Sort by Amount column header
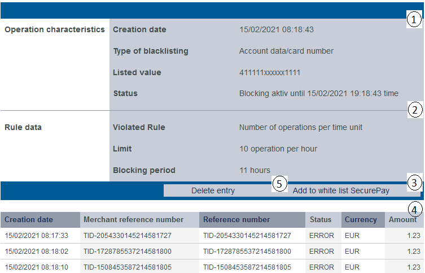This screenshot has width=425, height=273. (x=402, y=220)
